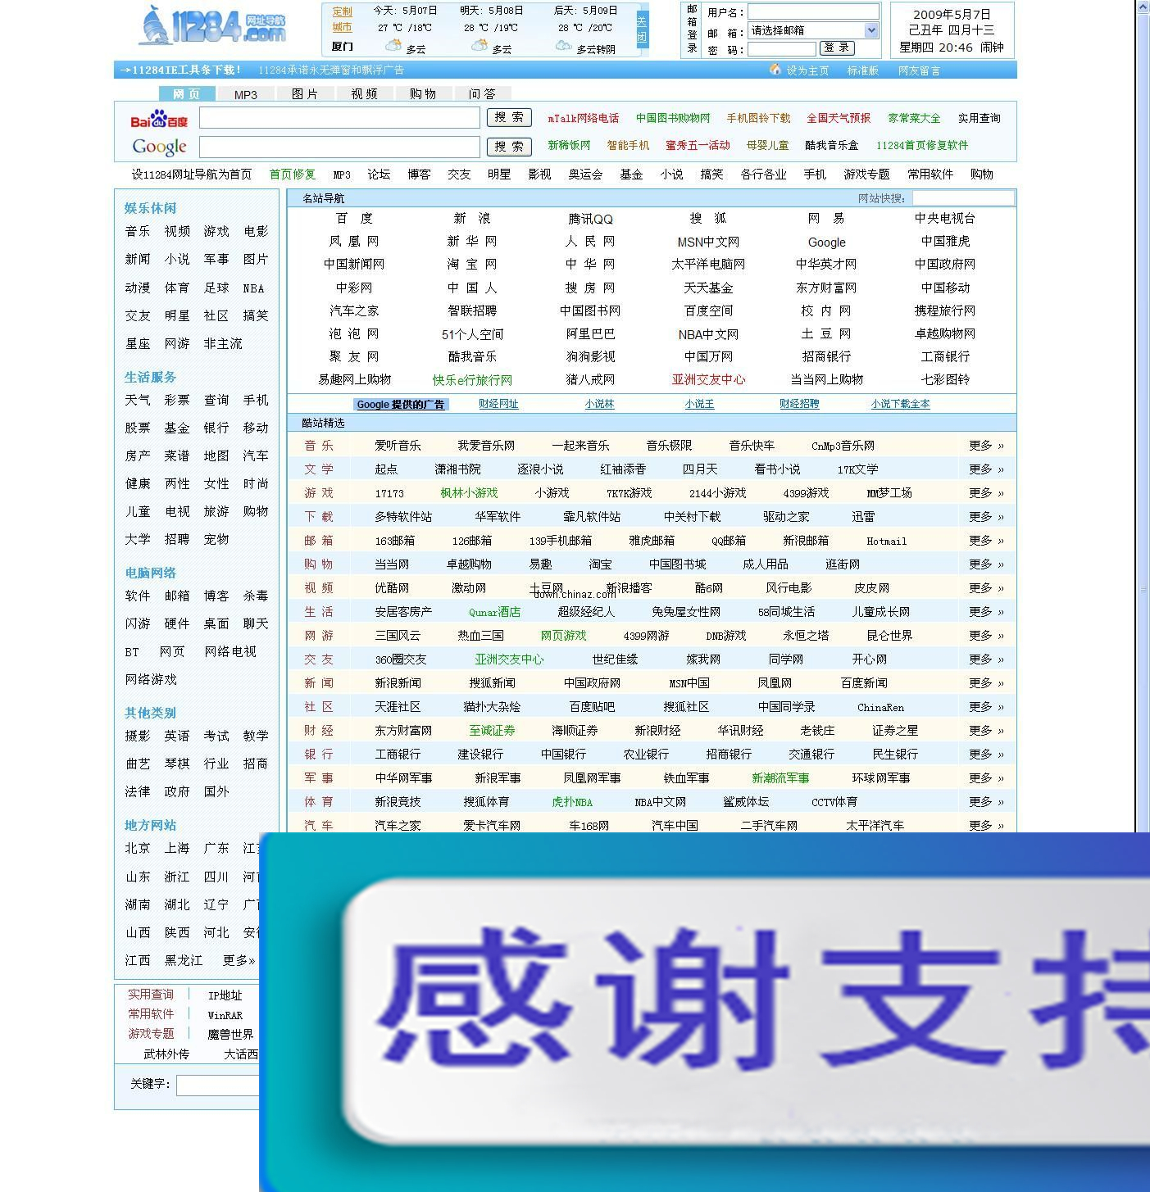
Task: Open the 东方财富网 finance link
Action: [403, 731]
